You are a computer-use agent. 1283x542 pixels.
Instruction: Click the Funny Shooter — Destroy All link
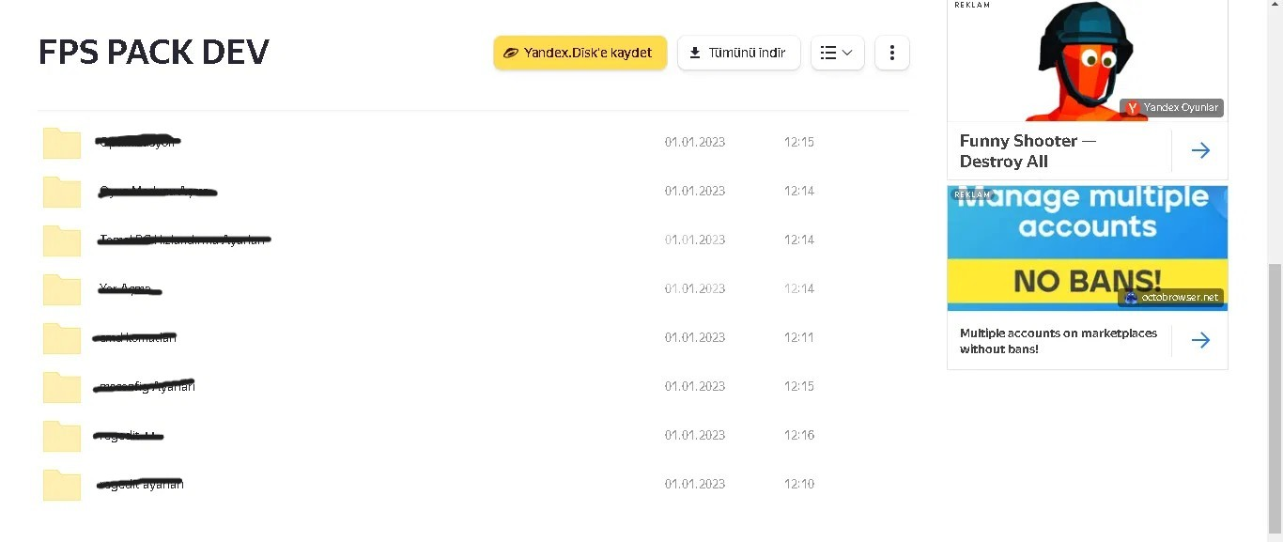click(1028, 151)
